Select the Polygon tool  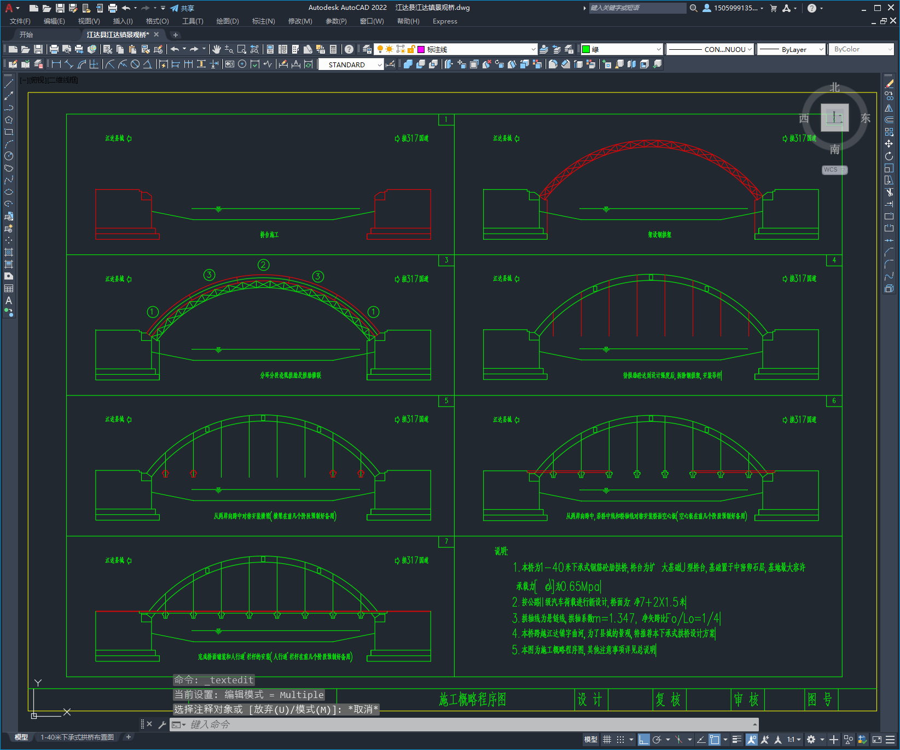pos(9,120)
